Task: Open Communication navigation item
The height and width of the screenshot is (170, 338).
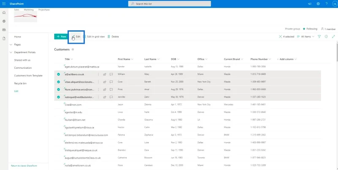Action: pyautogui.click(x=23, y=68)
